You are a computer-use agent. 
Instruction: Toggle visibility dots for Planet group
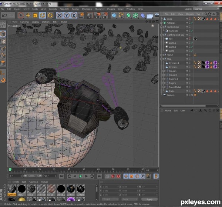(190, 55)
